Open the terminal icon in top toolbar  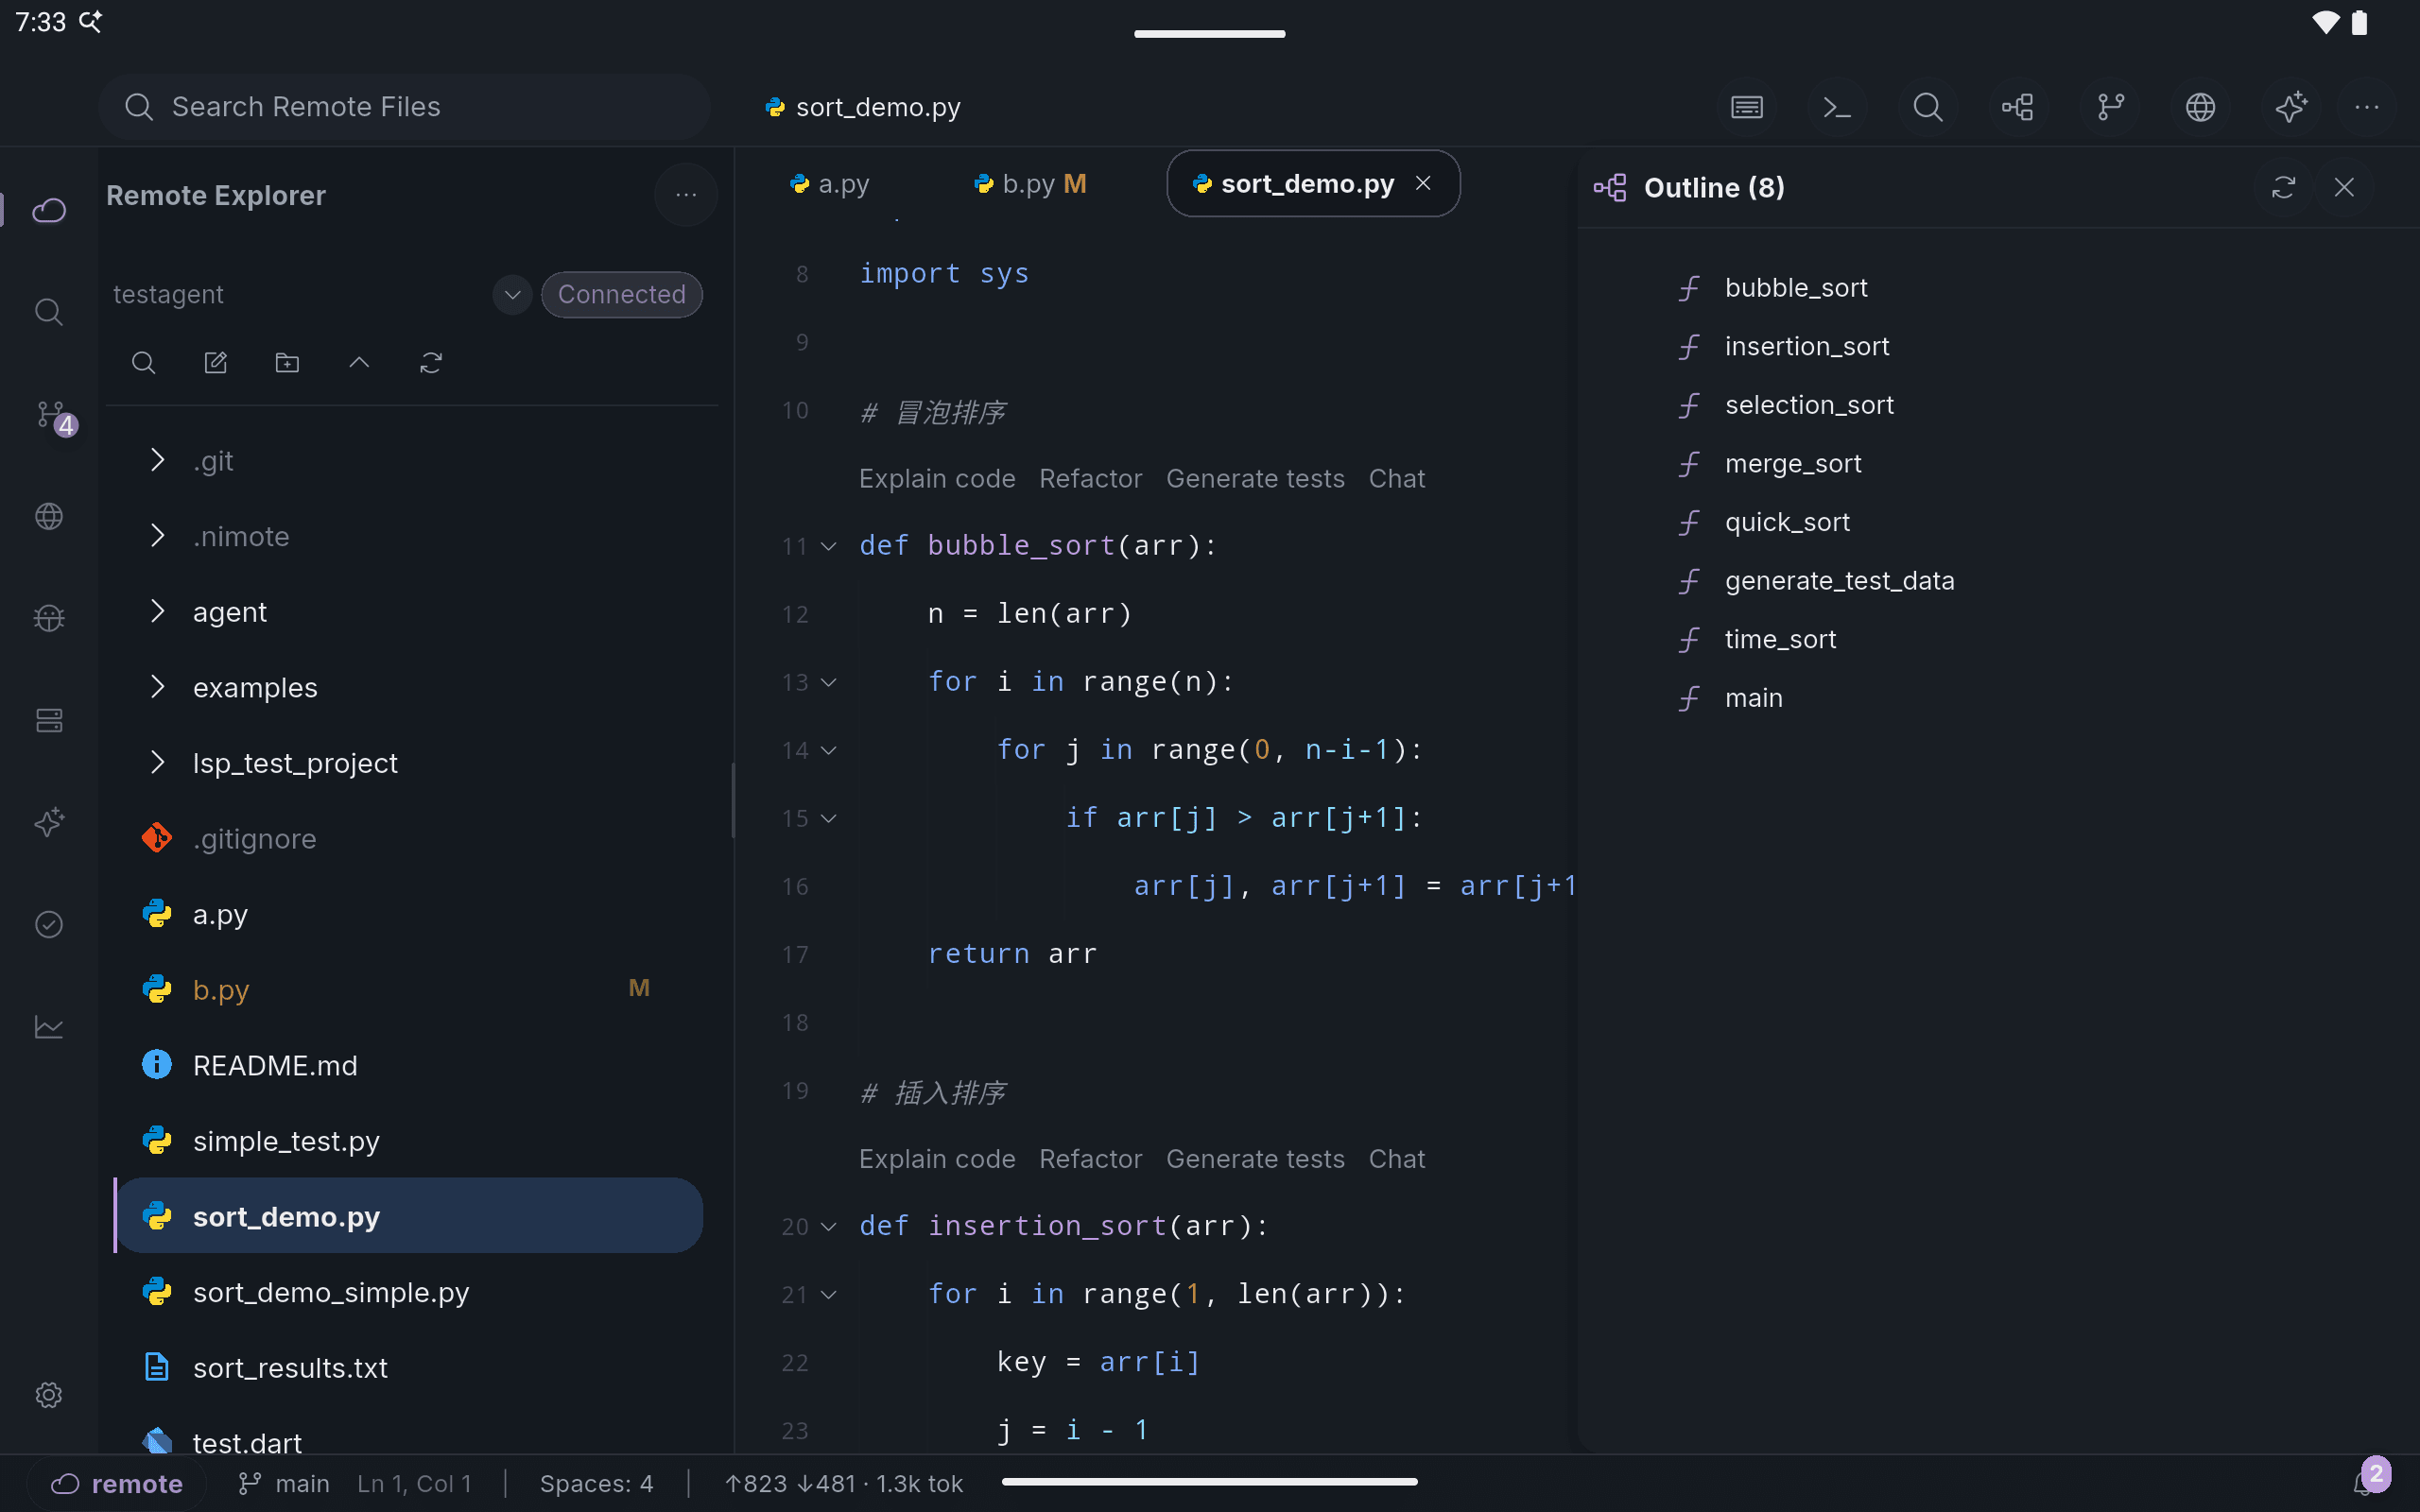(1837, 107)
